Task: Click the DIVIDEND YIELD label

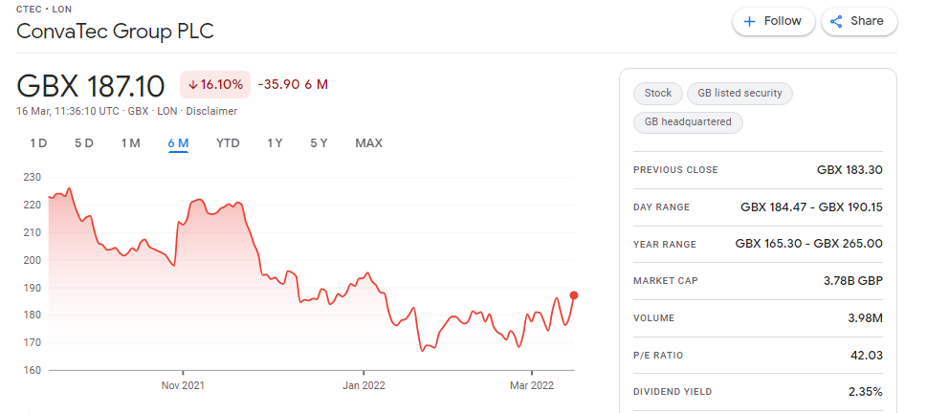Action: pos(673,392)
